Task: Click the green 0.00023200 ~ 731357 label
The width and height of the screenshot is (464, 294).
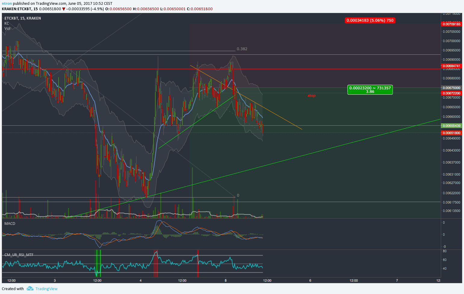Action: [370, 90]
